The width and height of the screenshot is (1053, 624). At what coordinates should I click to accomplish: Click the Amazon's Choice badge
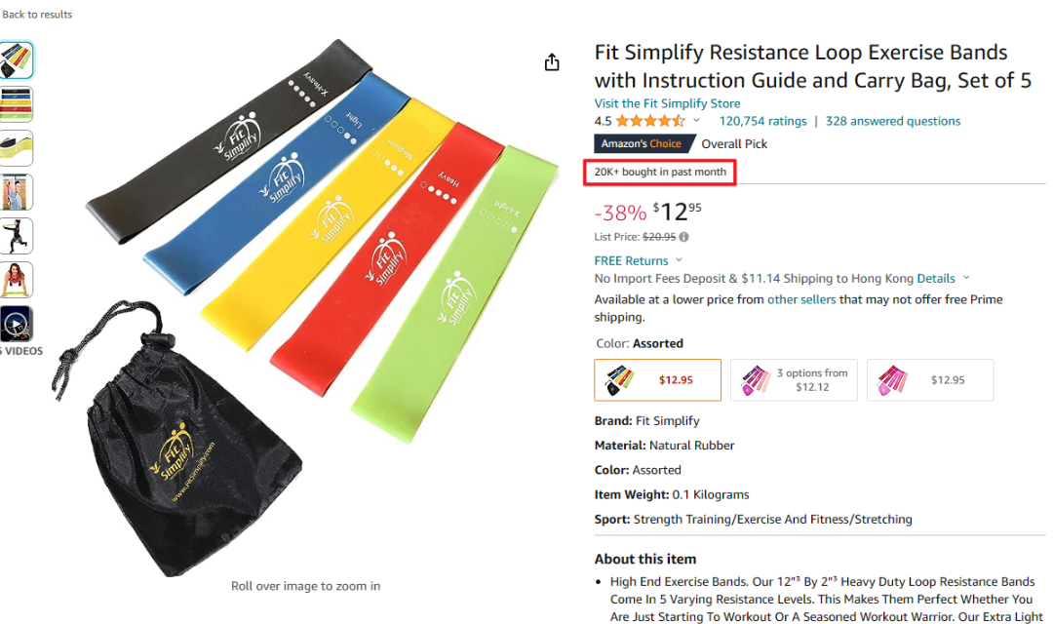click(641, 144)
